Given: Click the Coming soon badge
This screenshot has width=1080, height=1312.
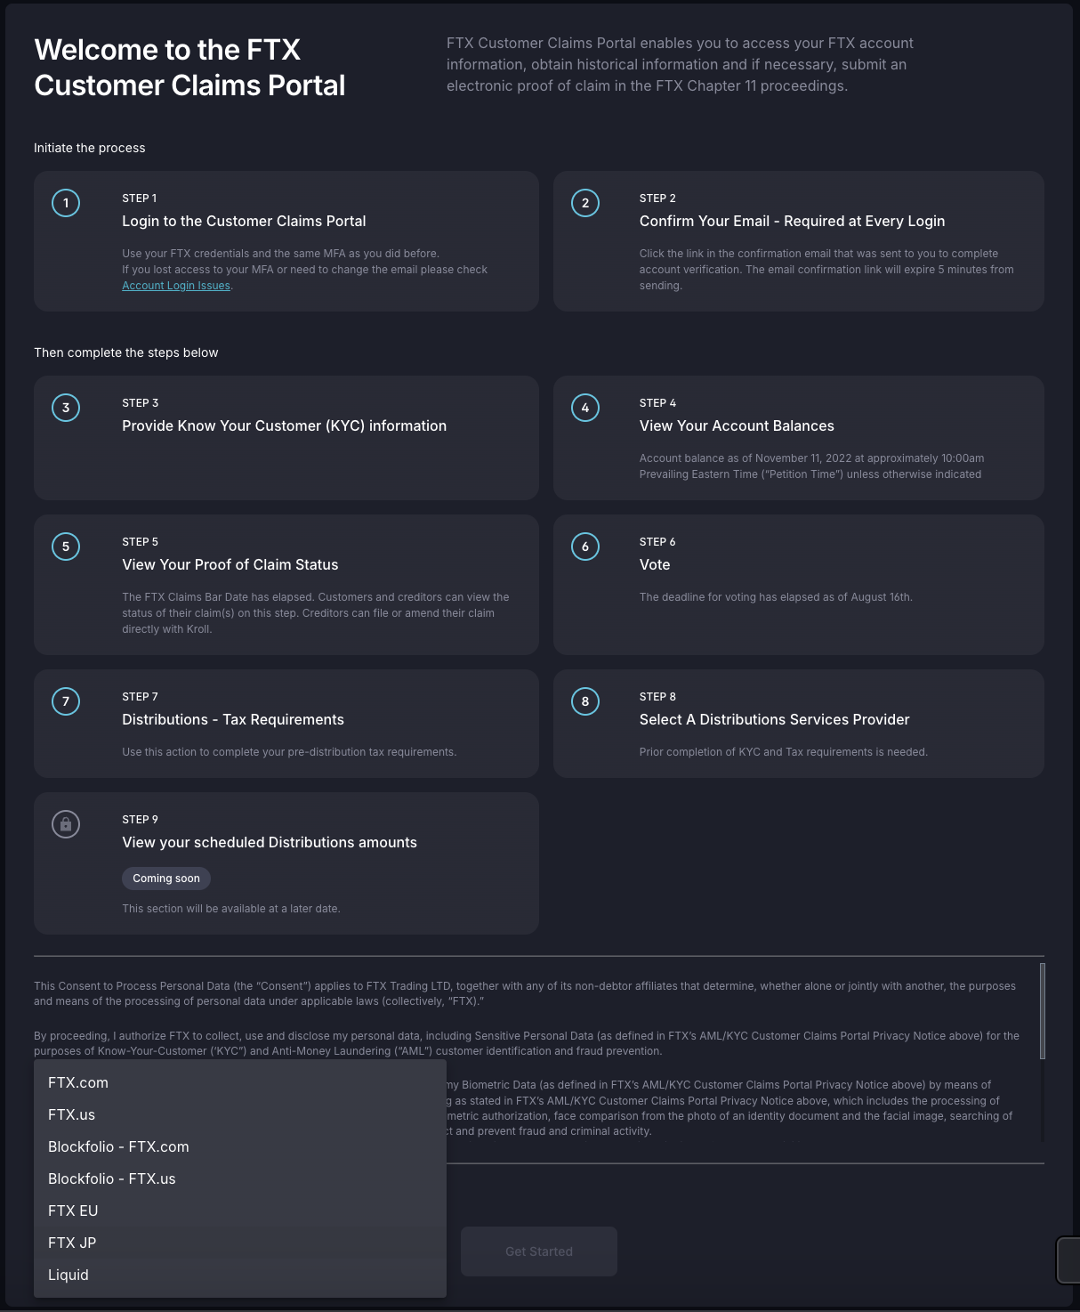Looking at the screenshot, I should (166, 879).
